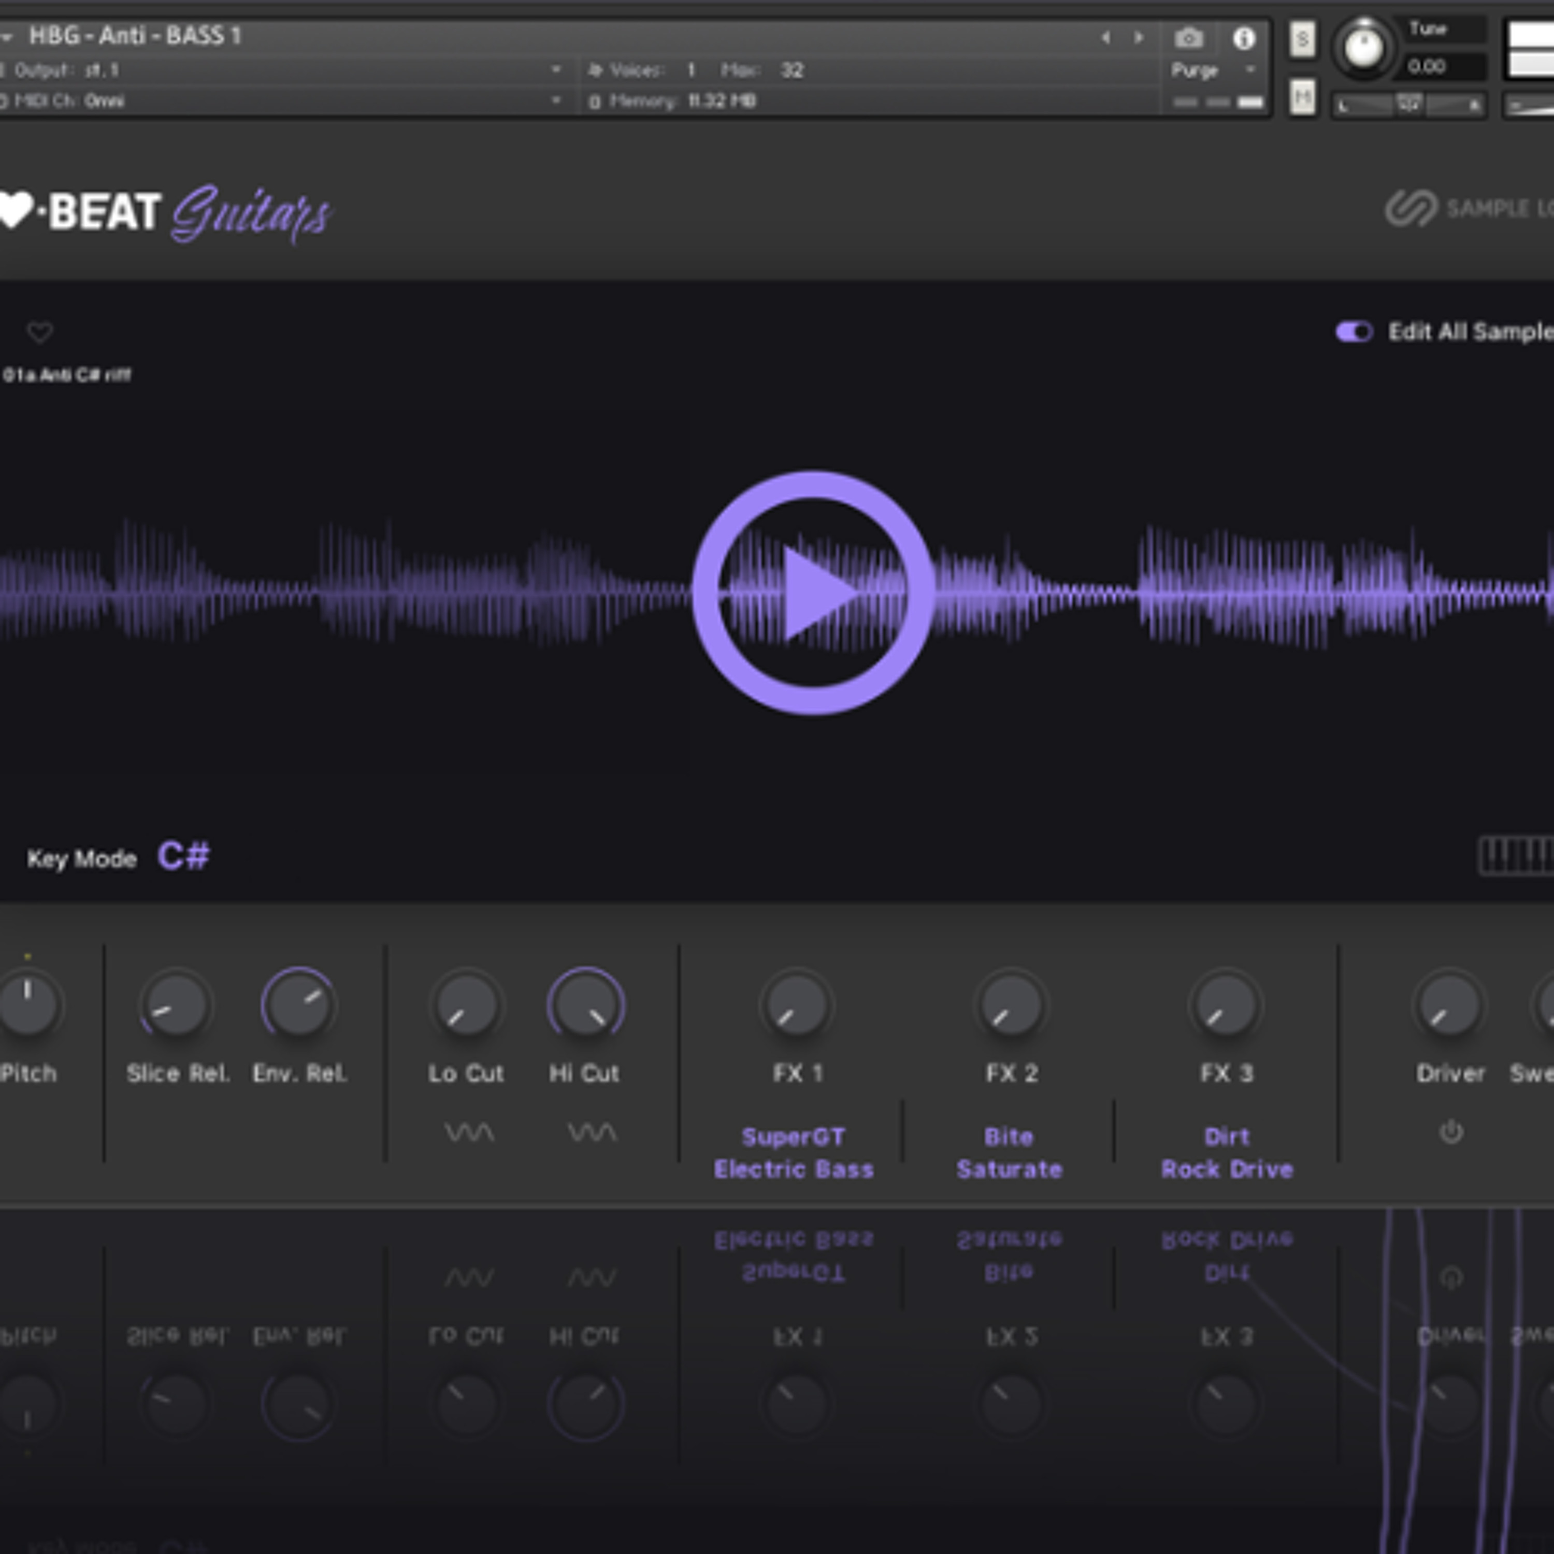This screenshot has width=1554, height=1554.
Task: Open the camera snapshot view
Action: (x=1188, y=38)
